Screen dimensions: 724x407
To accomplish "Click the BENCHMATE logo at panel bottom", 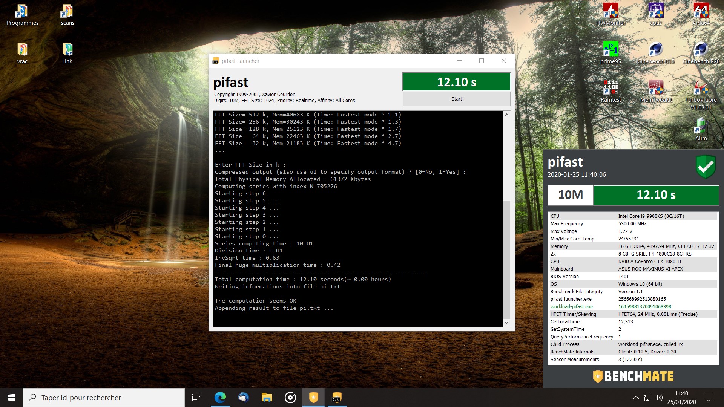I will coord(633,376).
